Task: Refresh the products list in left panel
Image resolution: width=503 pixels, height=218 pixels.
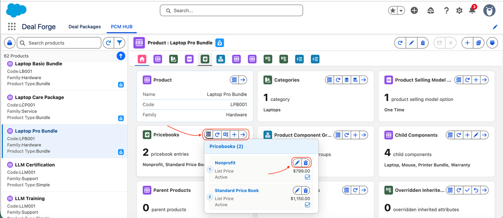Action: [108, 43]
